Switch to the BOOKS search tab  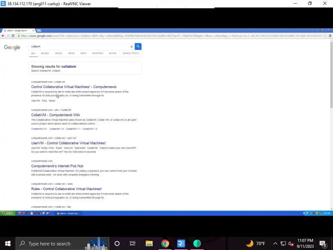[x=113, y=53]
